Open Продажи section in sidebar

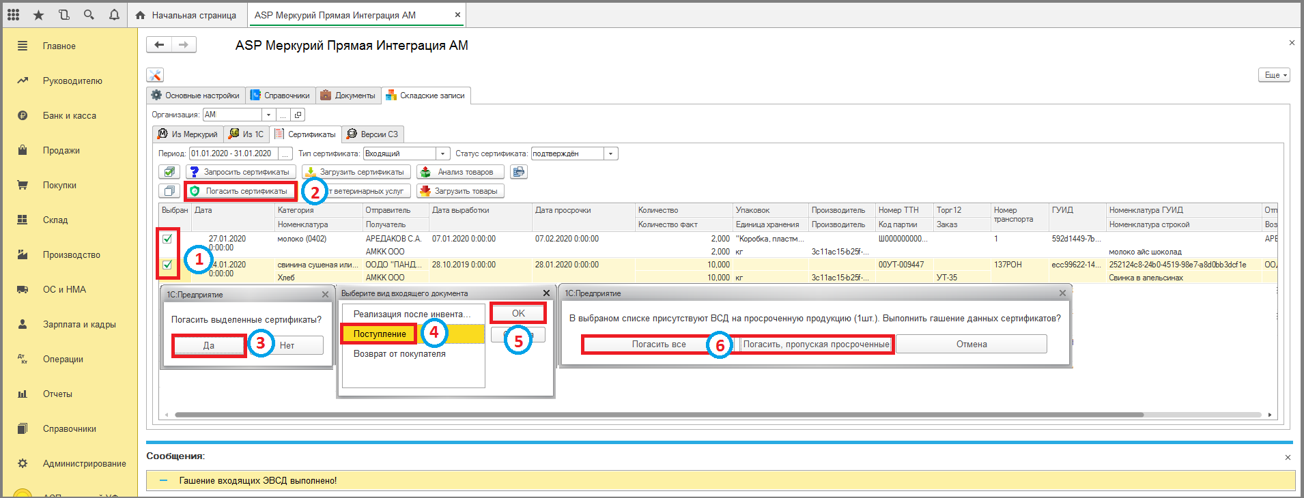[x=61, y=151]
